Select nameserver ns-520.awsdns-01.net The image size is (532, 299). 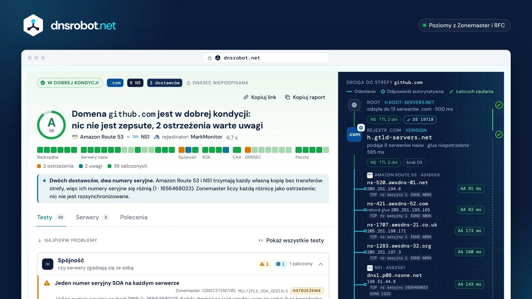[x=397, y=183]
